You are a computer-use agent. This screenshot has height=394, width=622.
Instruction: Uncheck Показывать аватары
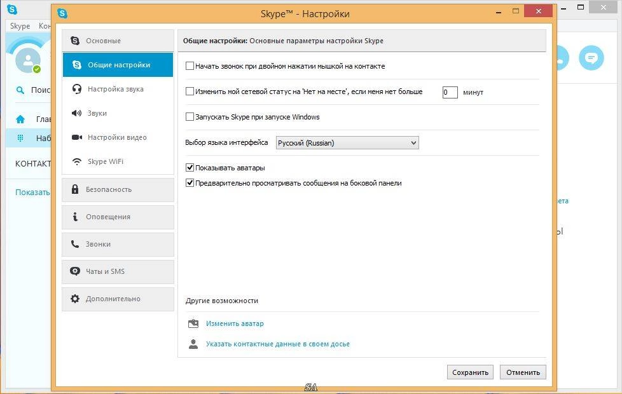click(190, 167)
